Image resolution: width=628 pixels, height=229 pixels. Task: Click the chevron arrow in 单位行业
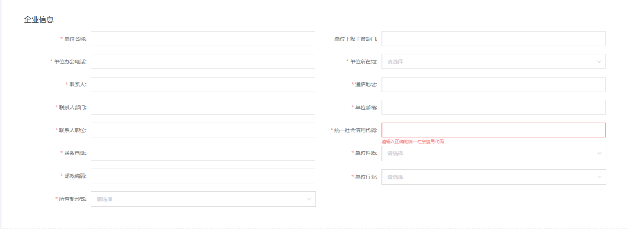[599, 177]
